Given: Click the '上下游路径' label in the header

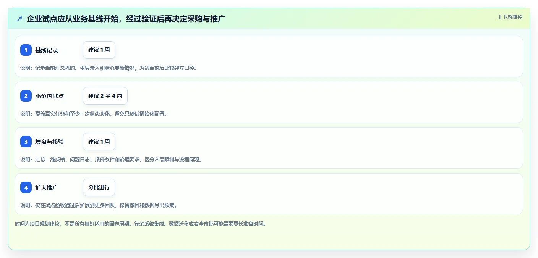Looking at the screenshot, I should click(x=510, y=17).
